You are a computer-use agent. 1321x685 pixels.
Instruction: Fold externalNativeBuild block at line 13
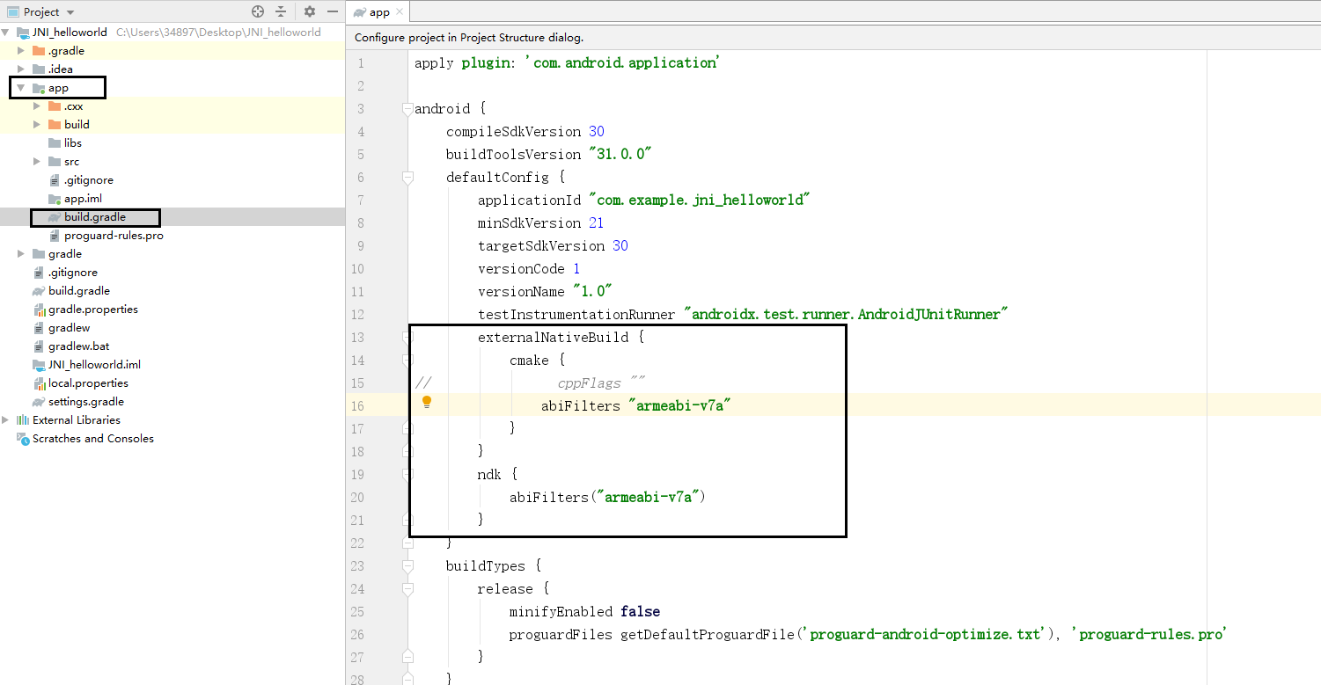(407, 338)
